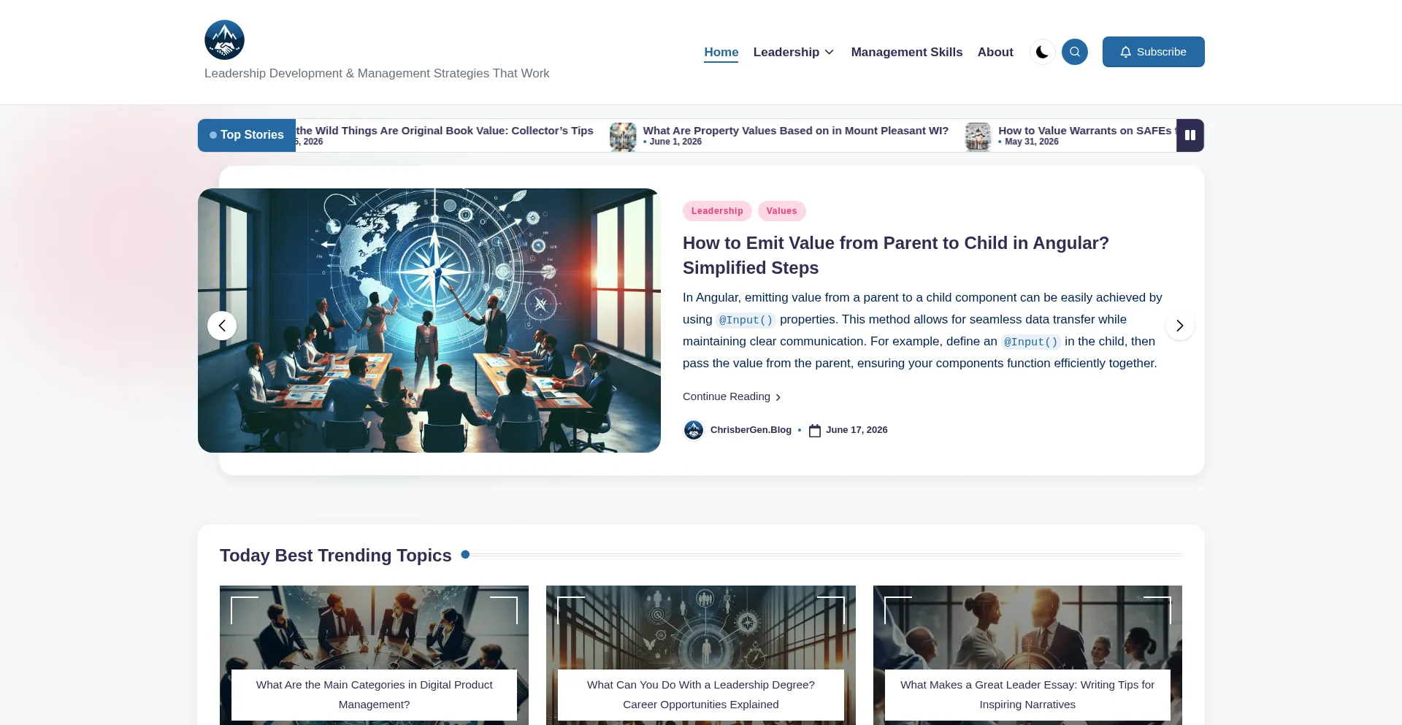Open the June 17, 2026 post date
Image resolution: width=1402 pixels, height=725 pixels.
pos(857,430)
